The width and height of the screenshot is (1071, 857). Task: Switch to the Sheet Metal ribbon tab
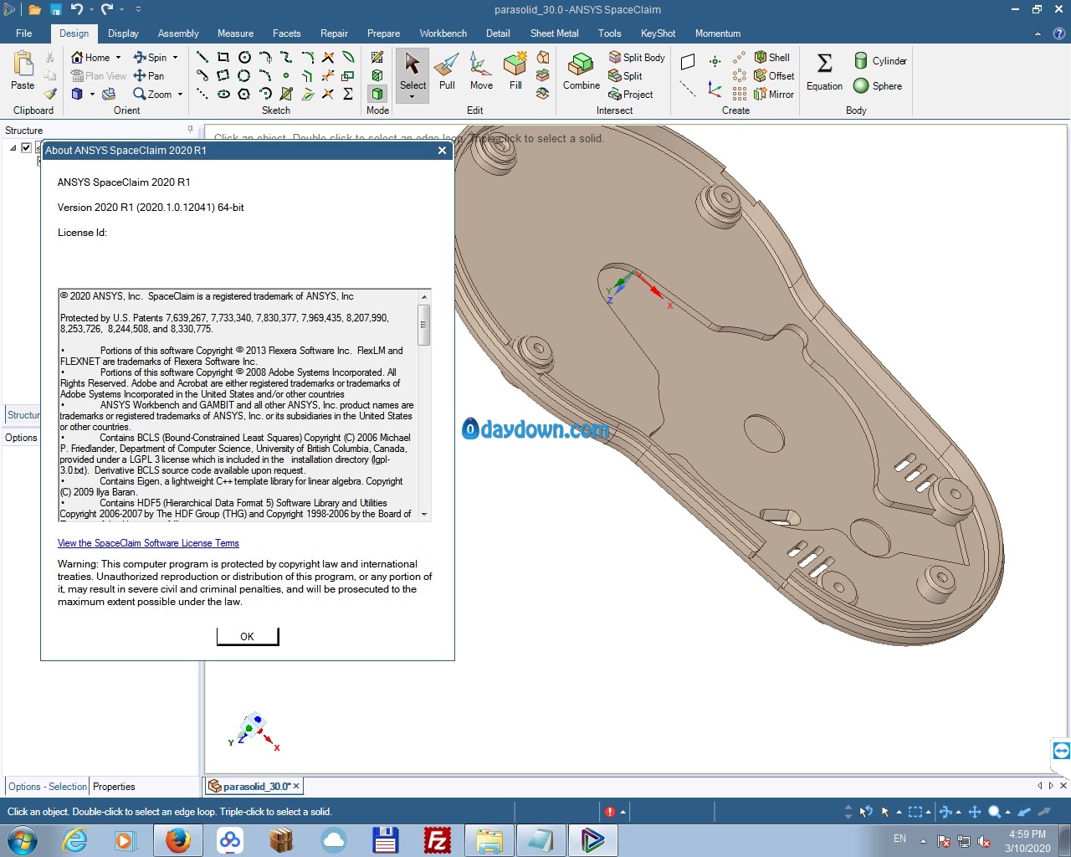(554, 33)
